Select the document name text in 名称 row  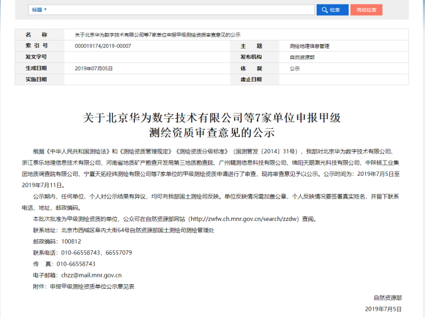pyautogui.click(x=157, y=35)
